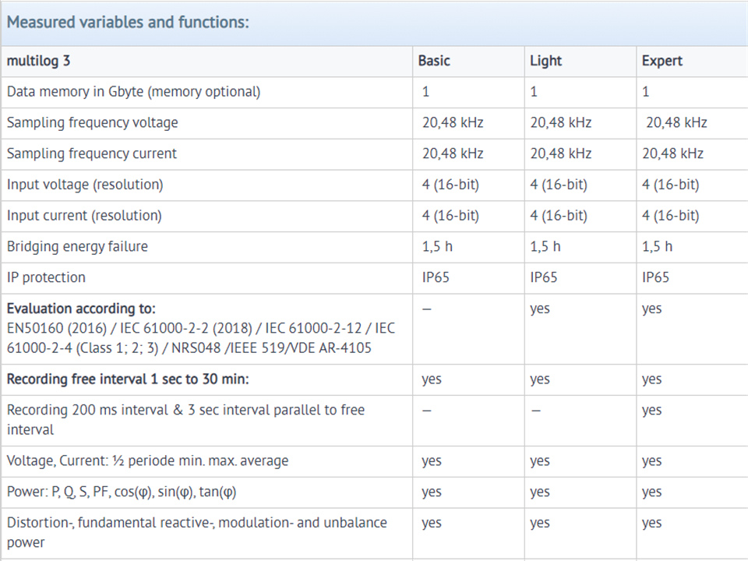Click Expert's Input voltage '4 (16-bit)' cell

coord(670,185)
